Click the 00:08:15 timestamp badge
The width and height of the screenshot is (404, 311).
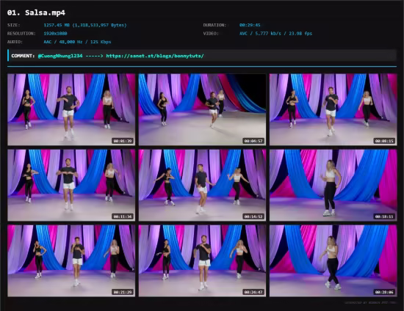click(x=384, y=141)
